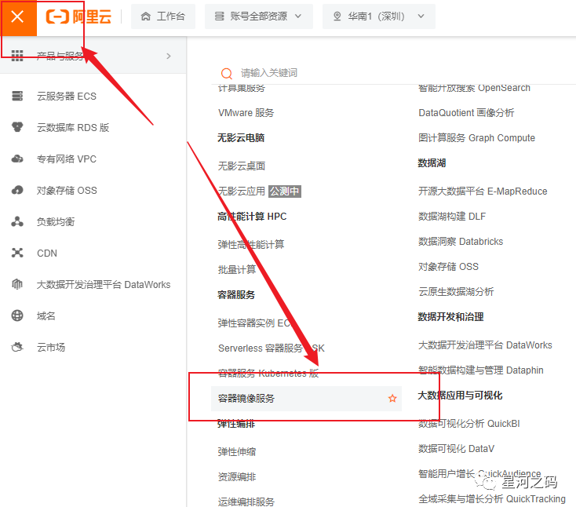Click the DataWorks sidebar icon
This screenshot has height=507, width=576.
(x=17, y=284)
